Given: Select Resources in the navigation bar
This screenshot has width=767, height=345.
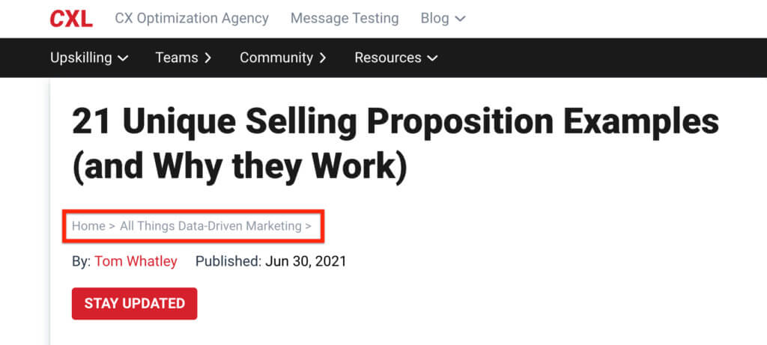Looking at the screenshot, I should 387,58.
